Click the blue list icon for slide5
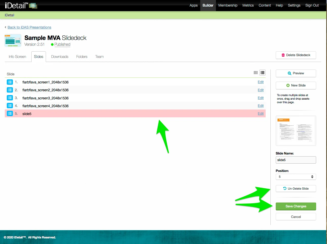Image resolution: width=327 pixels, height=244 pixels. pyautogui.click(x=10, y=114)
